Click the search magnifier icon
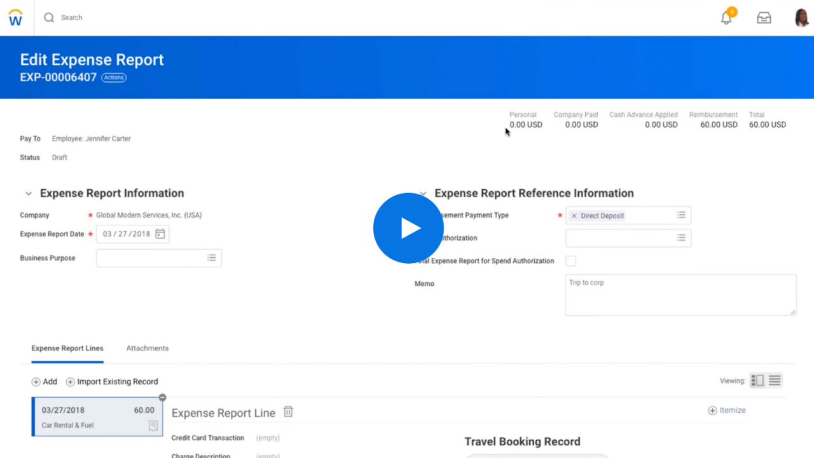Screen dimensions: 814x458 (x=49, y=18)
